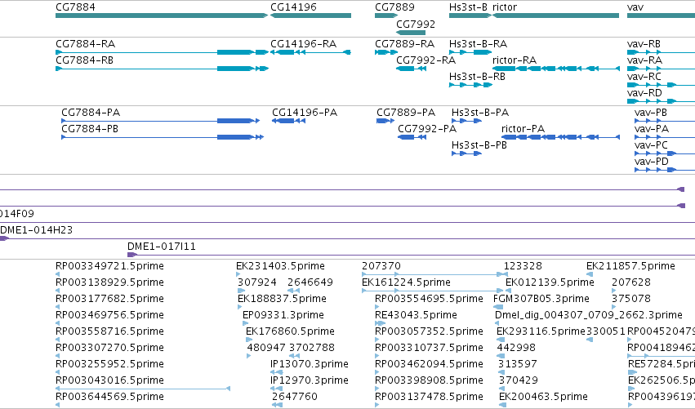Viewport: 695px width, 409px height.
Task: Click the 207370 EST label
Action: [381, 266]
